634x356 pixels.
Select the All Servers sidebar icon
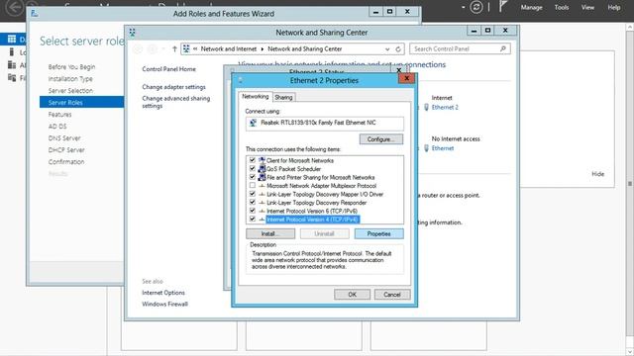point(12,65)
